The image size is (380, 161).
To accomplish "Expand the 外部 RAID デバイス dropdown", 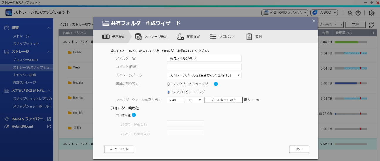I will (x=285, y=13).
